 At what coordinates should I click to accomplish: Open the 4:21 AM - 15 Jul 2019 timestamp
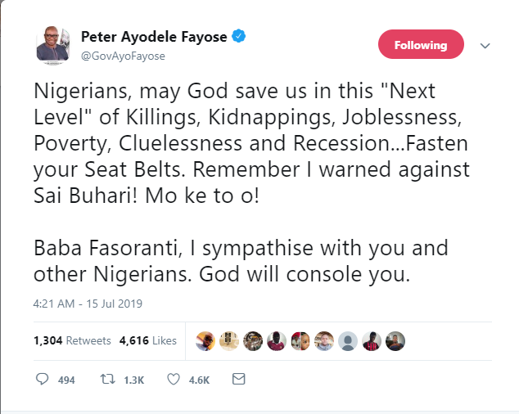88,304
